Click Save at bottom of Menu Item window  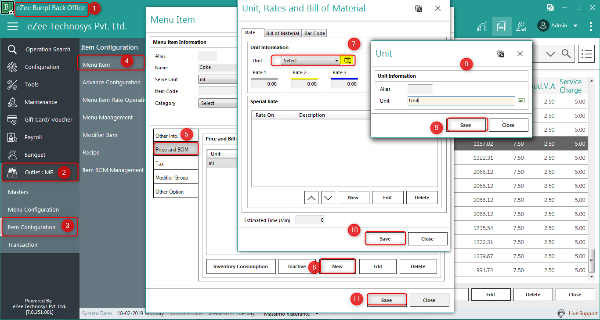387,300
